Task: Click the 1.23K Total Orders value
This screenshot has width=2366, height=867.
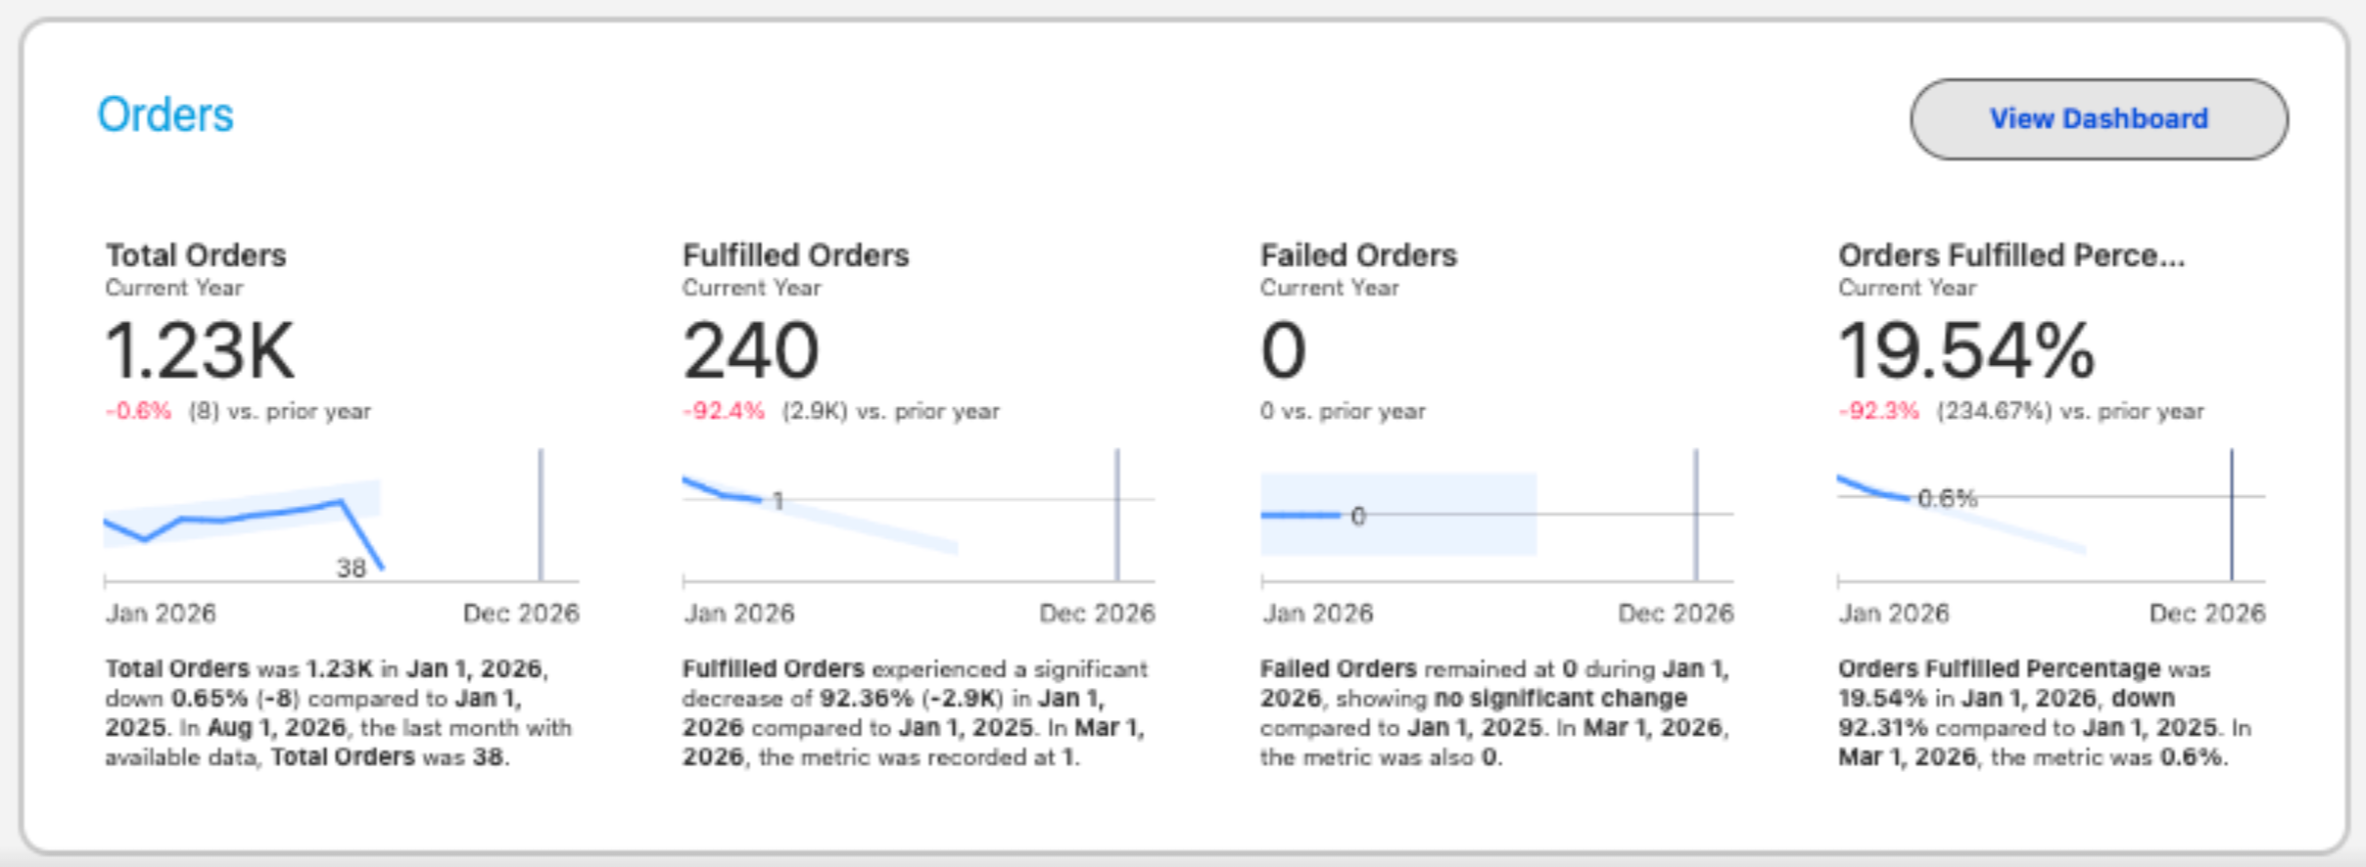Action: pyautogui.click(x=200, y=350)
